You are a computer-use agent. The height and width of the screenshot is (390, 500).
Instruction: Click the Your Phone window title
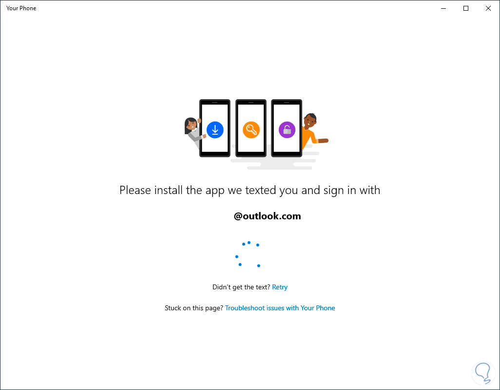[x=21, y=8]
